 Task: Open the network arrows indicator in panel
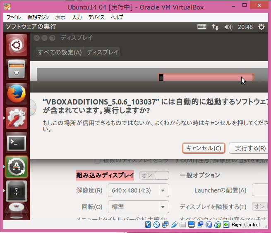(215, 27)
